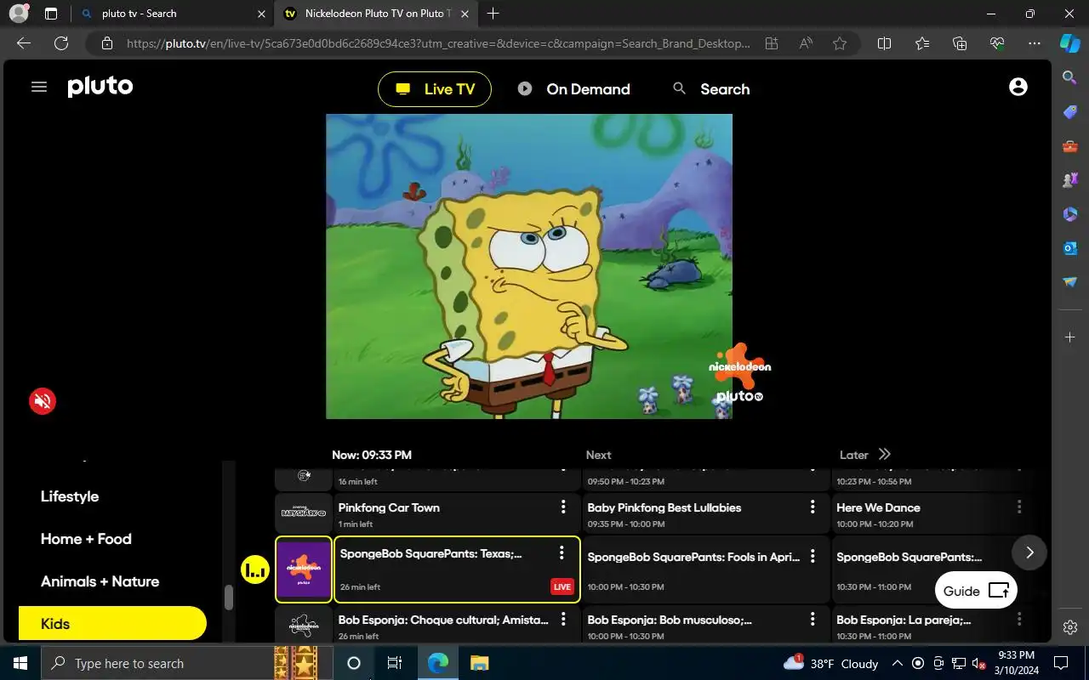The image size is (1089, 680).
Task: Open options for Baby Pinkfong Best Lullabies
Action: [812, 507]
